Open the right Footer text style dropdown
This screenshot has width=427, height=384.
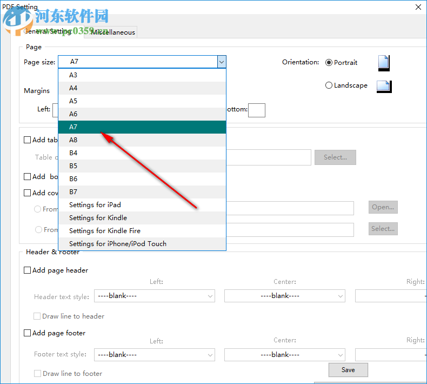(391, 355)
